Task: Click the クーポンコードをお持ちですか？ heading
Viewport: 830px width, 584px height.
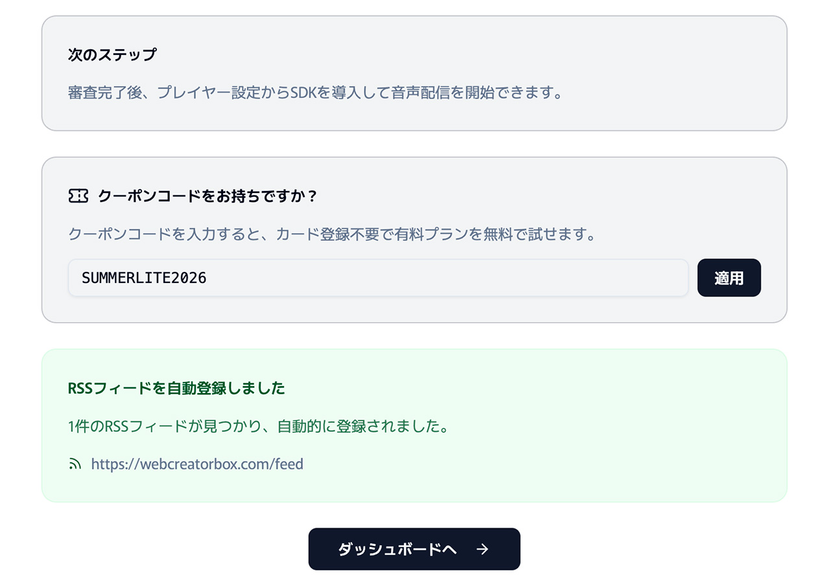Action: [x=207, y=196]
